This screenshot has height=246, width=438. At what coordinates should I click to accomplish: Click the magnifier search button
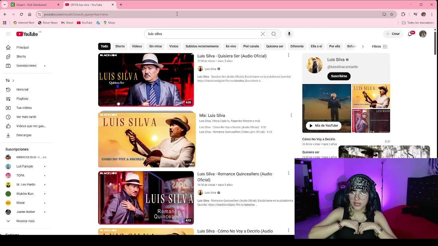[x=274, y=34]
